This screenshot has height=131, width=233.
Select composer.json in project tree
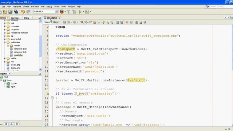click(x=20, y=49)
